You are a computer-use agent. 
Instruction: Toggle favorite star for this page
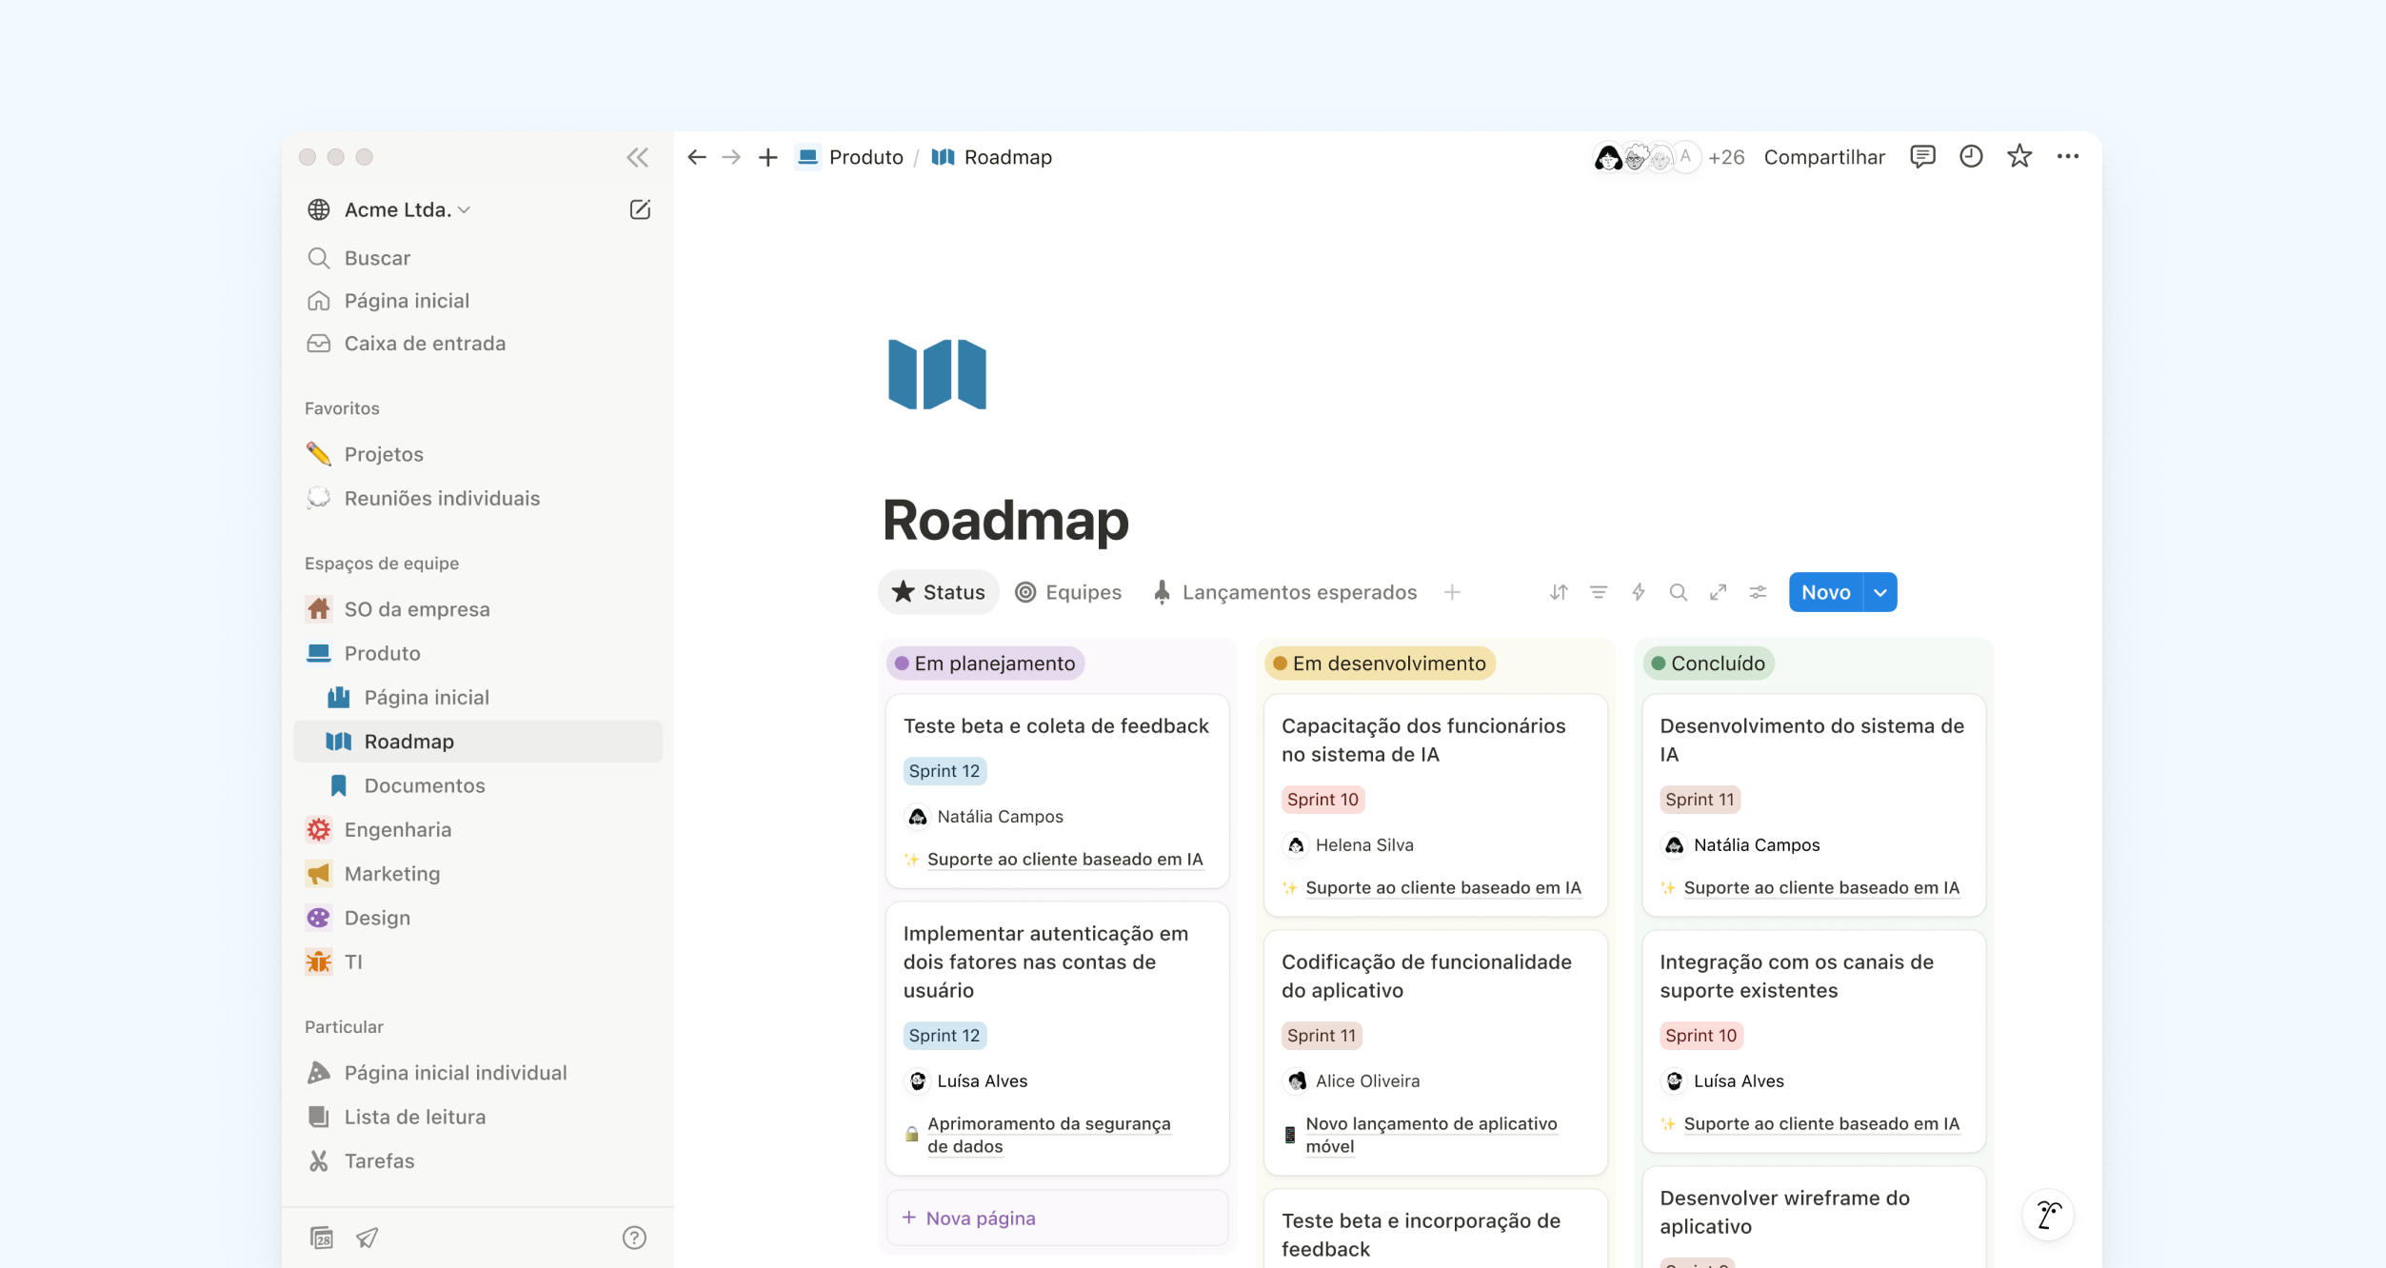[x=2019, y=157]
